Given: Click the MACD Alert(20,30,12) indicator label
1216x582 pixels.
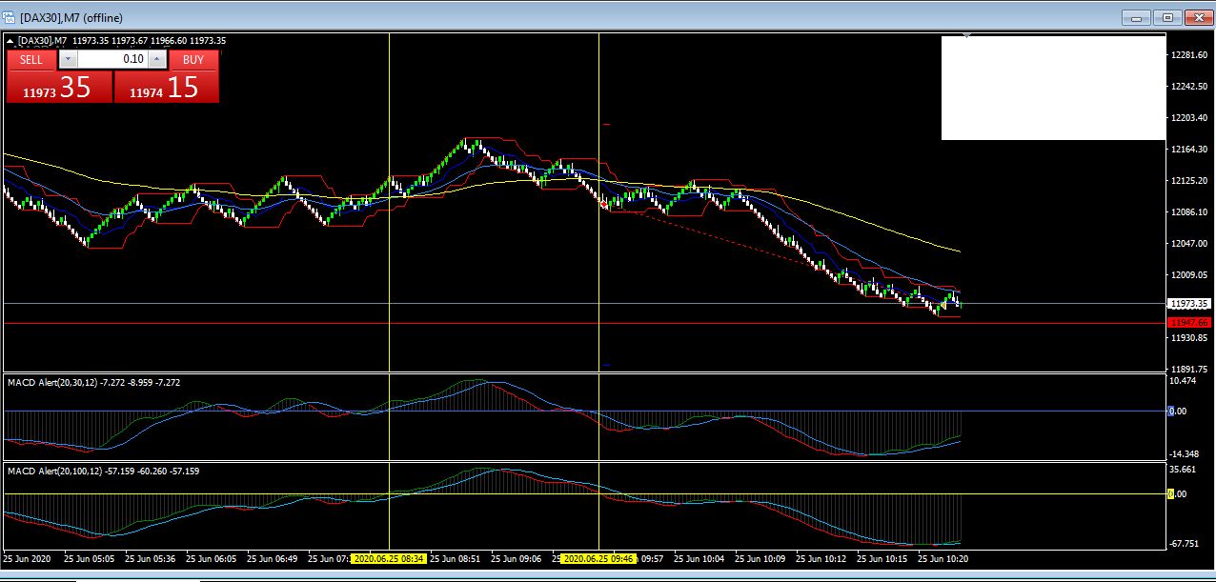Looking at the screenshot, I should (x=93, y=382).
